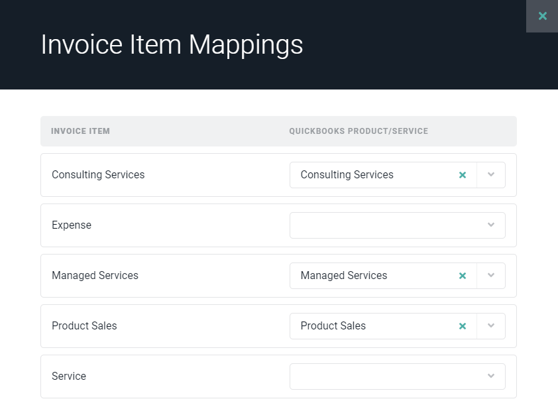Viewport: 558px width, 407px height.
Task: Open Managed Services row dropdown chevron
Action: click(x=491, y=276)
